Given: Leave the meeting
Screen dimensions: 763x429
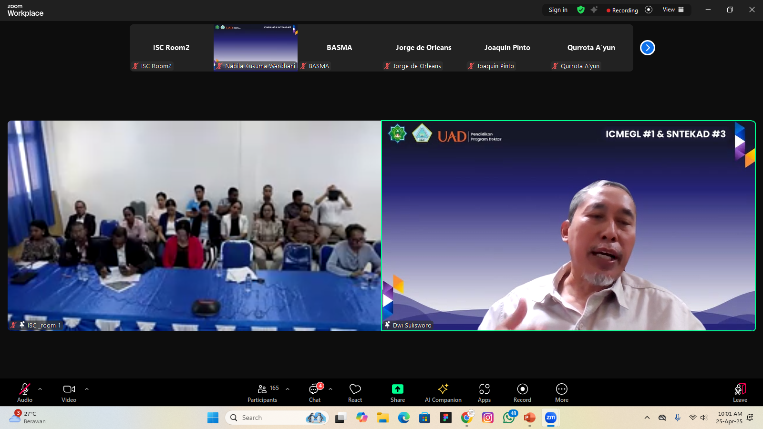Looking at the screenshot, I should point(740,393).
